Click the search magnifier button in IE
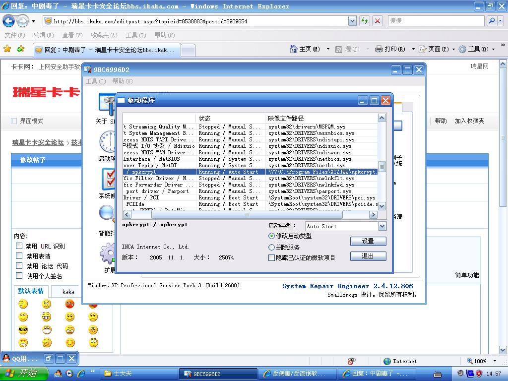This screenshot has height=381, width=508. pyautogui.click(x=492, y=21)
